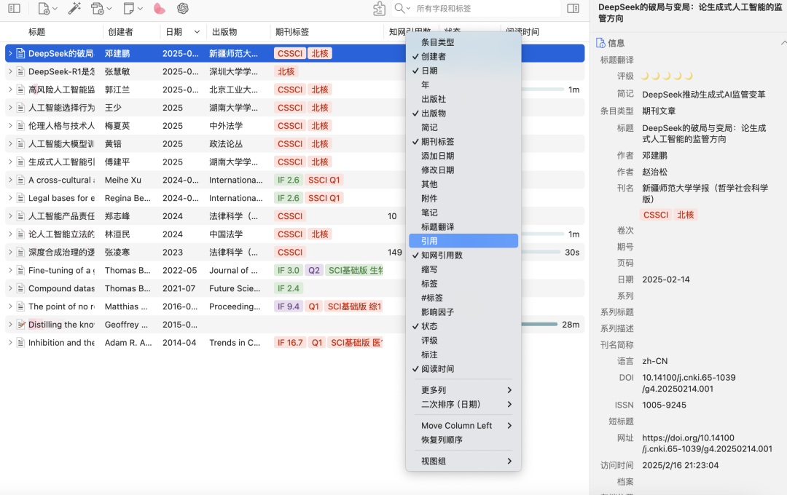
Task: Toggle the left collections sidebar icon
Action: pyautogui.click(x=15, y=9)
